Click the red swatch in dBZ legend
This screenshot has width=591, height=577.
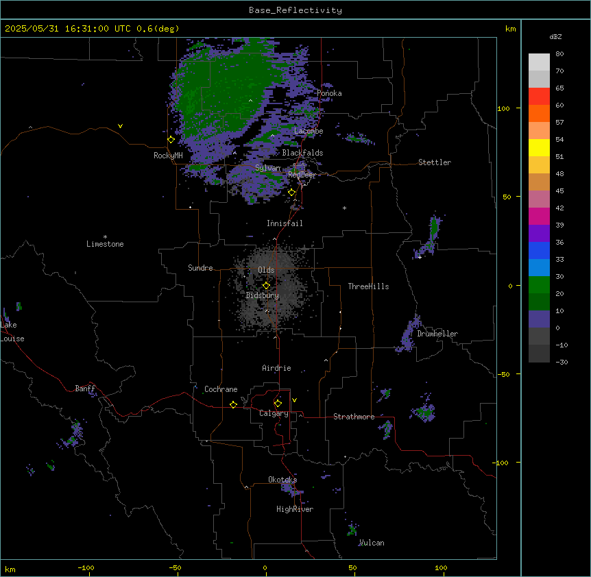pyautogui.click(x=539, y=96)
